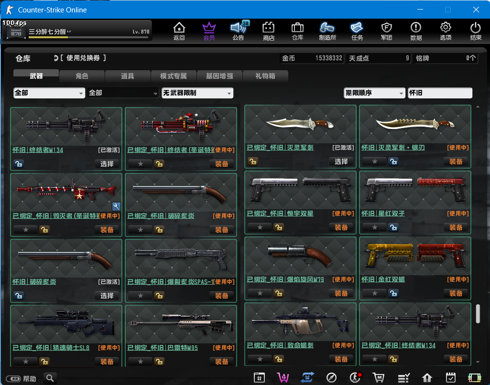The image size is (490, 385).
Task: Toggle the 帮助 help switch
Action: (x=13, y=379)
